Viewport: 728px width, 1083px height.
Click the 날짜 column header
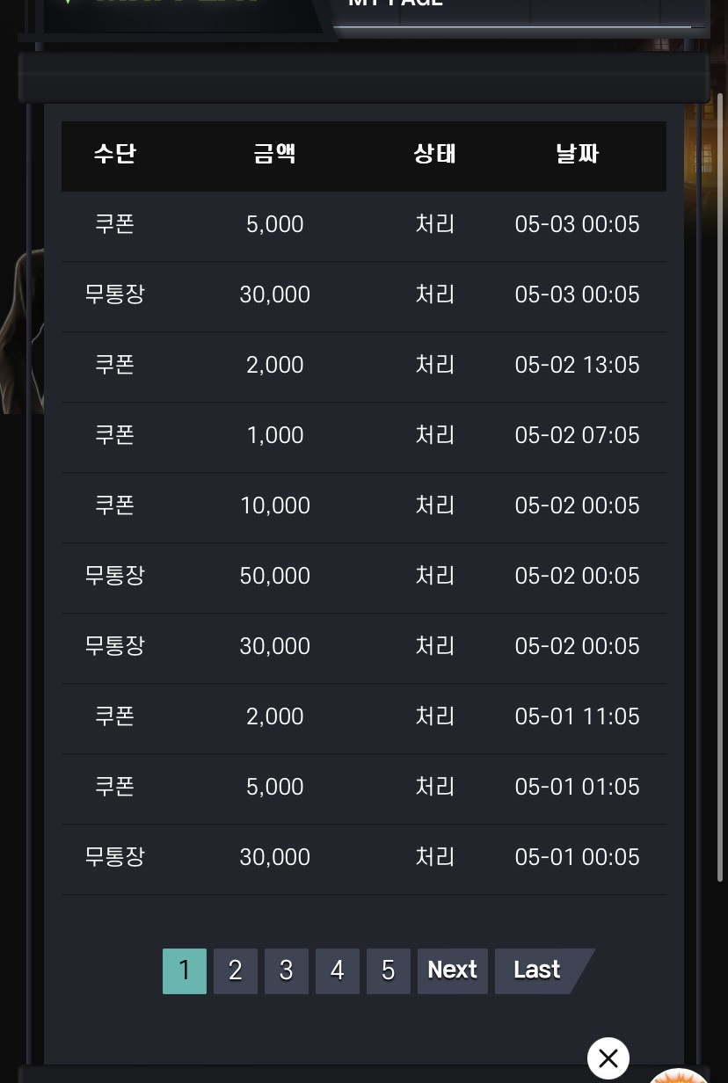[x=578, y=154]
